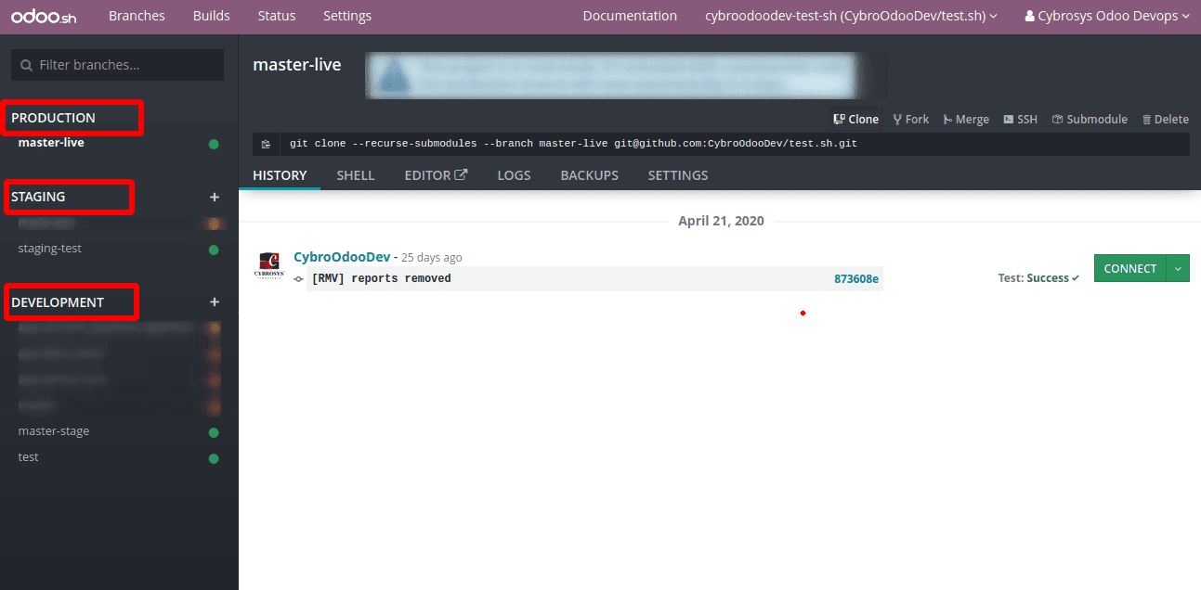Open commit hash 873608e
This screenshot has width=1201, height=590.
[x=856, y=278]
